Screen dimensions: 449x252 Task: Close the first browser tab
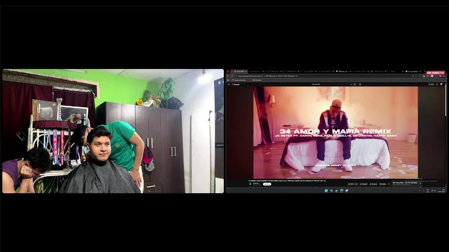coord(246,71)
